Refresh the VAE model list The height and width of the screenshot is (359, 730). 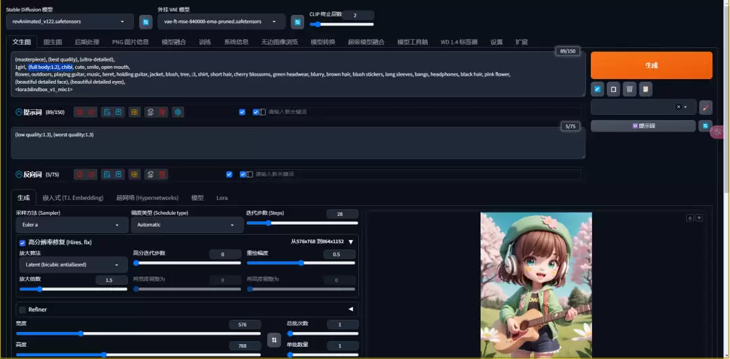pyautogui.click(x=297, y=22)
